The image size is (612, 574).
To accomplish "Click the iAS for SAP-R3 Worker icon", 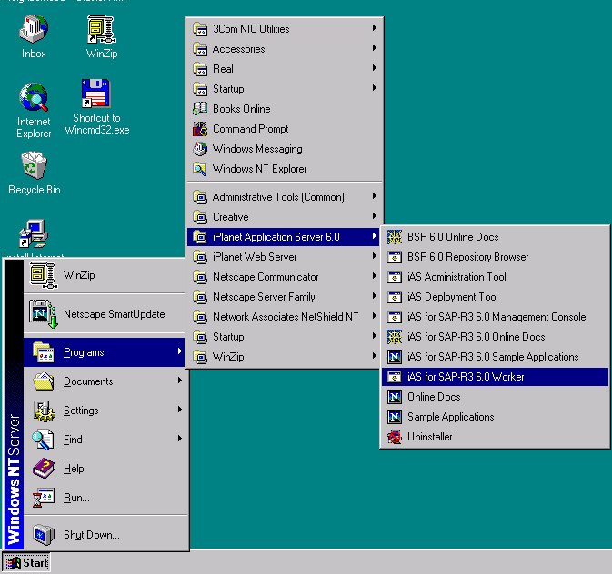I will [395, 377].
